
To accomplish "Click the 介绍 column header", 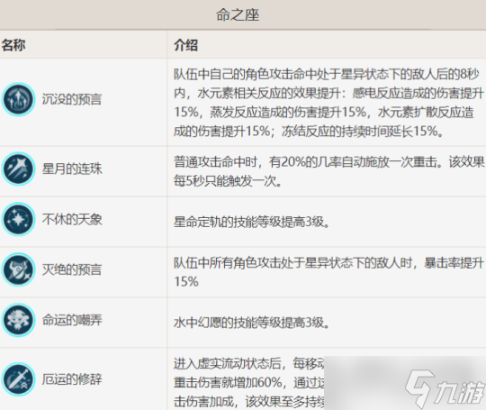I will pos(185,45).
